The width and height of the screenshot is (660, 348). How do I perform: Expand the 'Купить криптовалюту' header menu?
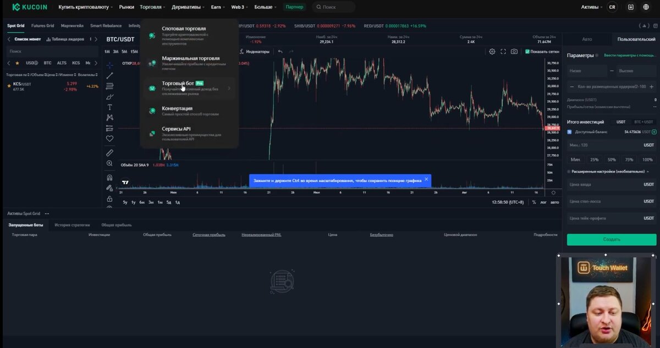pyautogui.click(x=86, y=7)
